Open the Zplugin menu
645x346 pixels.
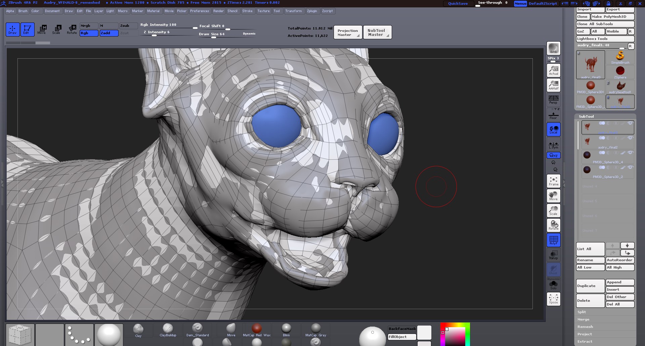pyautogui.click(x=312, y=11)
